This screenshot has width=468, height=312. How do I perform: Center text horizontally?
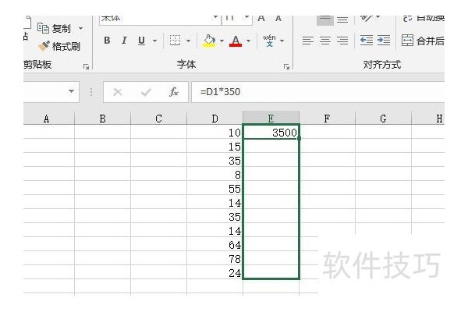(325, 41)
